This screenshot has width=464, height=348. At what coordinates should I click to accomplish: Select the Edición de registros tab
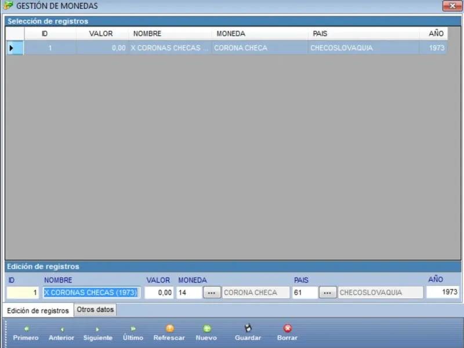click(x=38, y=310)
